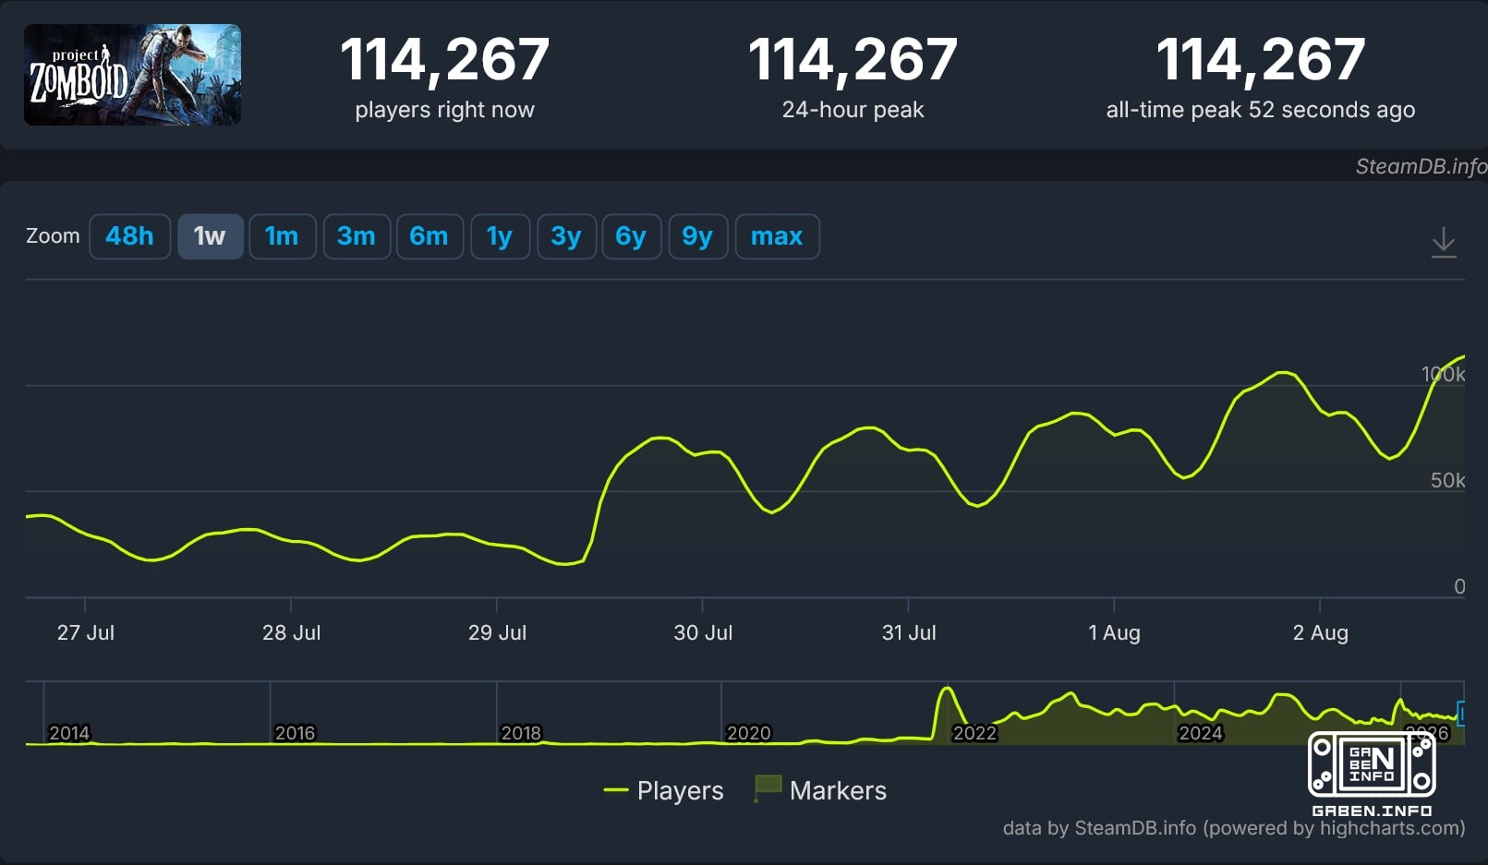Select the 1y zoom range

pos(500,236)
